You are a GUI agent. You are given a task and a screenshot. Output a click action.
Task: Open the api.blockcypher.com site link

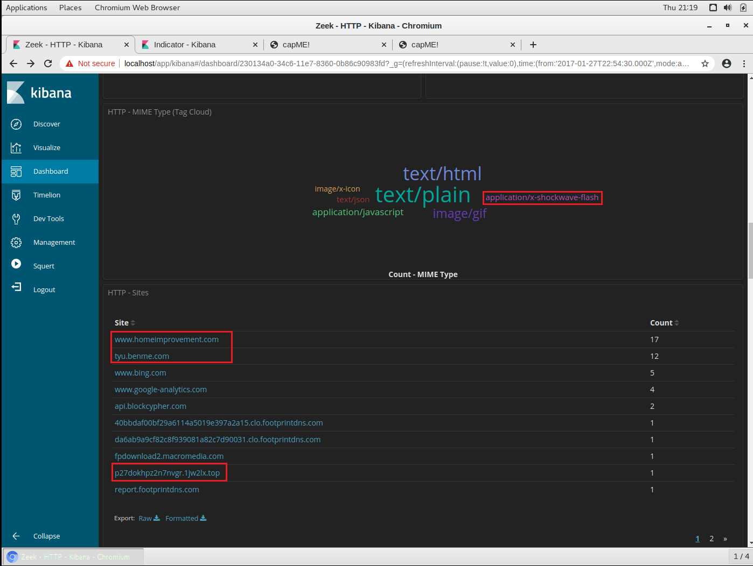150,406
